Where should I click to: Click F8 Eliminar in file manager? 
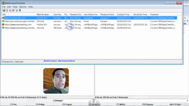(148, 104)
